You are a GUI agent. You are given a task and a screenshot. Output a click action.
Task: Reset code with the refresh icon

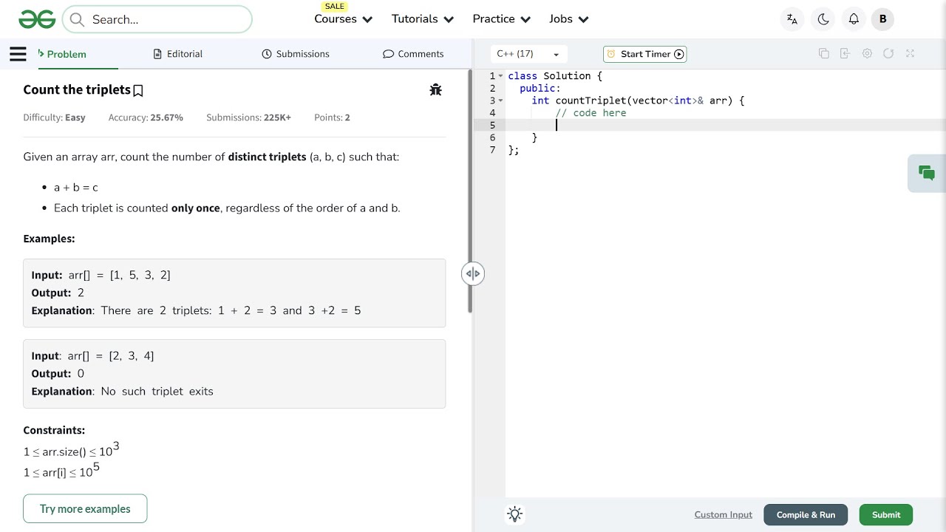pos(888,53)
